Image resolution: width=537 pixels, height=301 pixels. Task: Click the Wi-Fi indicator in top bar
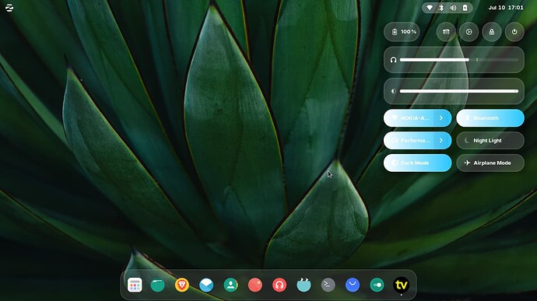430,8
